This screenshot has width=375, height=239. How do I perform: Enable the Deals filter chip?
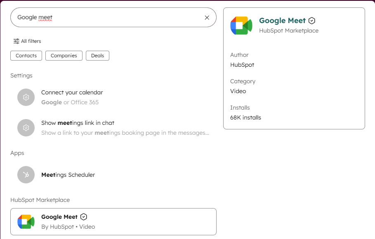(97, 56)
